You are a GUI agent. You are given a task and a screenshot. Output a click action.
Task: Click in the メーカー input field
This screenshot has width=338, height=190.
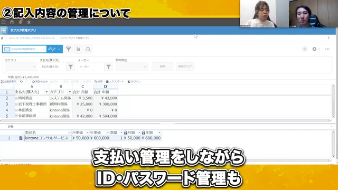click(x=91, y=67)
